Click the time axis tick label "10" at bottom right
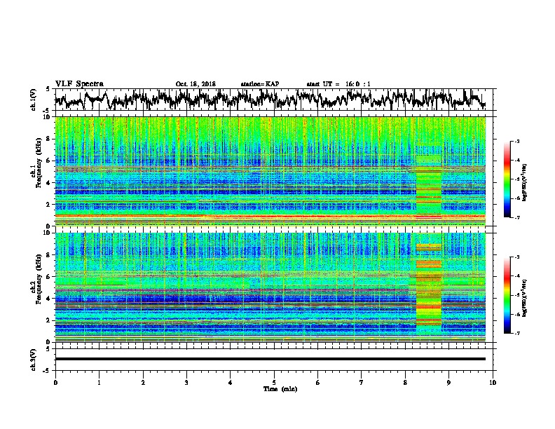This screenshot has height=429, width=555. click(x=493, y=383)
